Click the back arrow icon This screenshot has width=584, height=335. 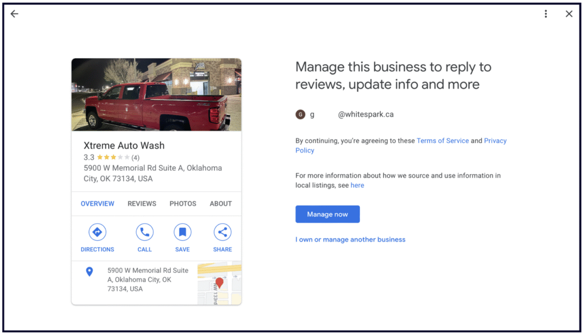[x=14, y=14]
